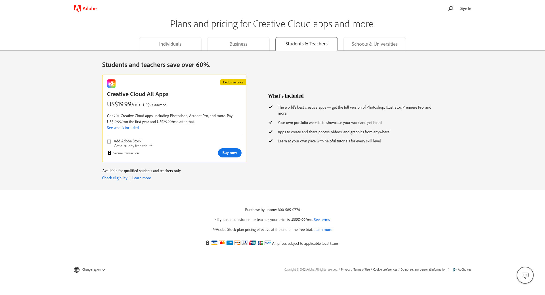Screen dimensions: 545x295
Task: Click the See what's included link
Action: [123, 128]
